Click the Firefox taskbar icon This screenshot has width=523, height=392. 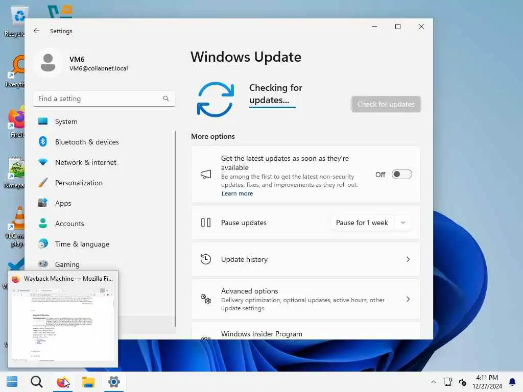coord(62,382)
